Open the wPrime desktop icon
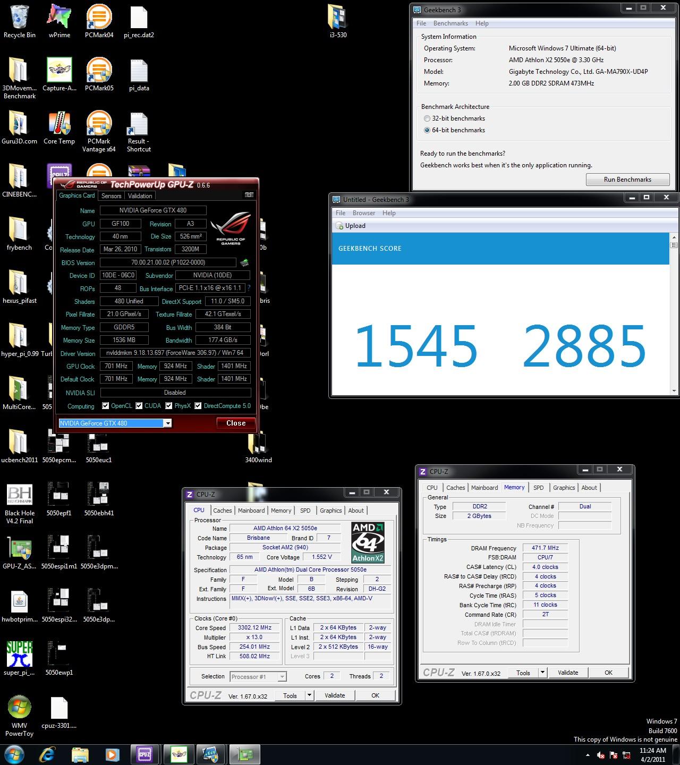The height and width of the screenshot is (765, 680). click(59, 17)
